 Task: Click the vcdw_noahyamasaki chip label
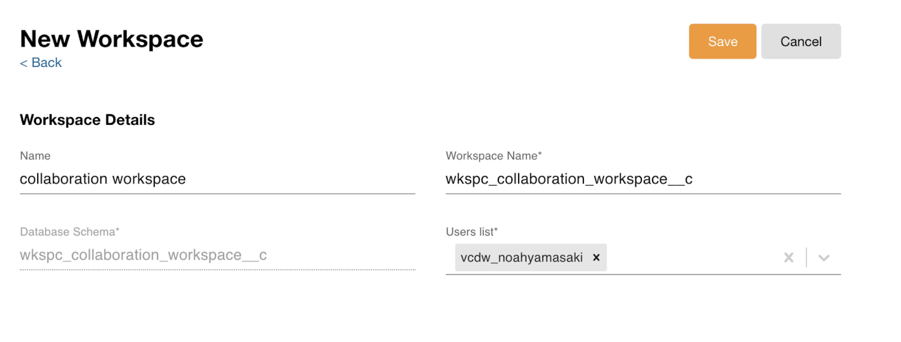521,257
